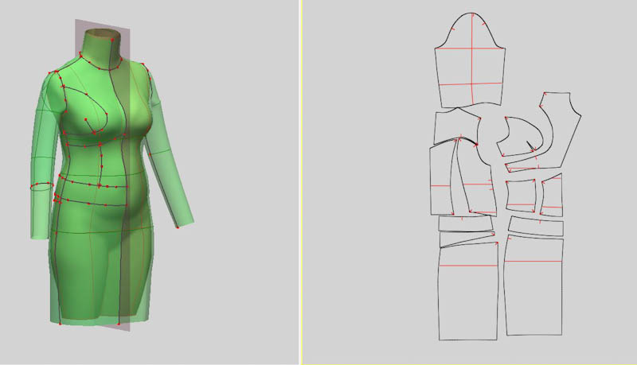
Task: Select the narrow left waistband strip piece
Action: point(466,223)
